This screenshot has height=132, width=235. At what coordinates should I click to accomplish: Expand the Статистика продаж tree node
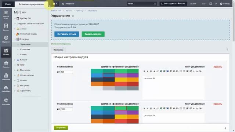15,34
